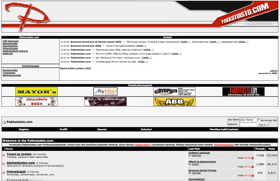Open the Register menu item
Image resolution: width=280 pixels, height=181 pixels.
(24, 129)
